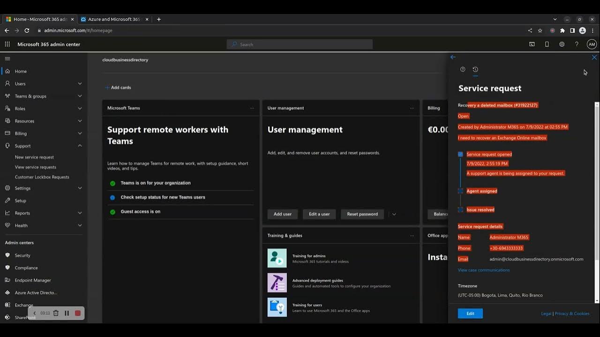The image size is (600, 337).
Task: Open more user actions dropdown arrow
Action: point(394,214)
